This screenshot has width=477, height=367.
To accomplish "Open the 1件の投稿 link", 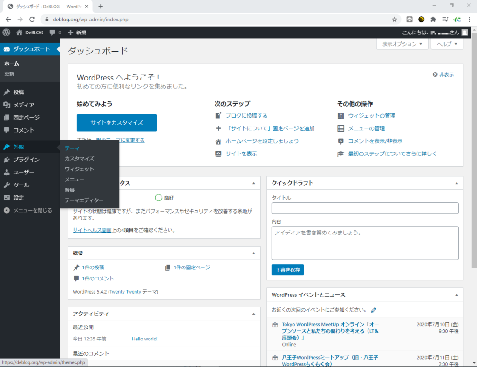I will pos(93,267).
